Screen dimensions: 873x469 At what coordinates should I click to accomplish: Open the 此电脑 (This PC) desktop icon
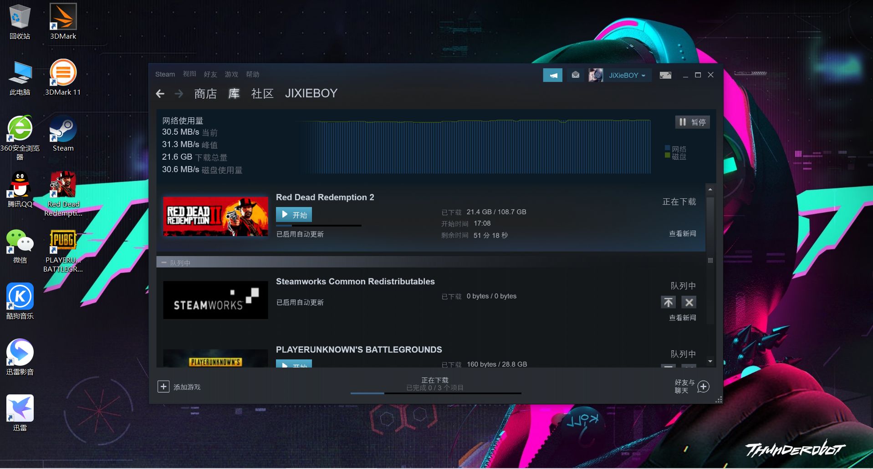20,77
